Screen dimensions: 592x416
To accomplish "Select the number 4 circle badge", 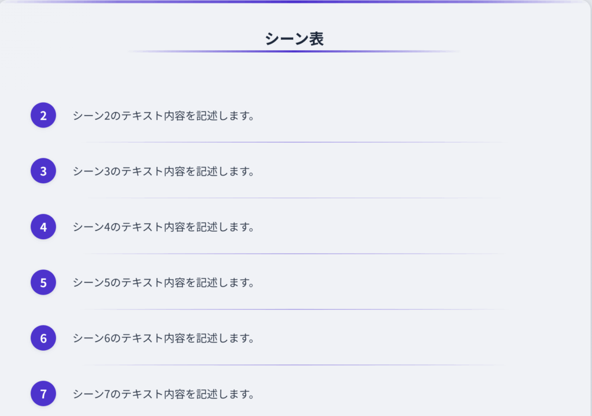I will (43, 227).
